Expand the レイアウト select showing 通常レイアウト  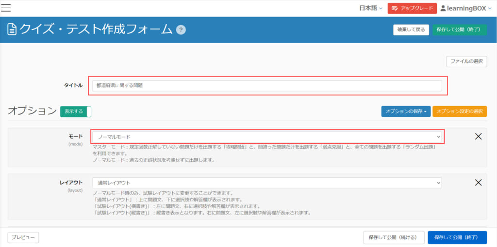click(x=267, y=183)
